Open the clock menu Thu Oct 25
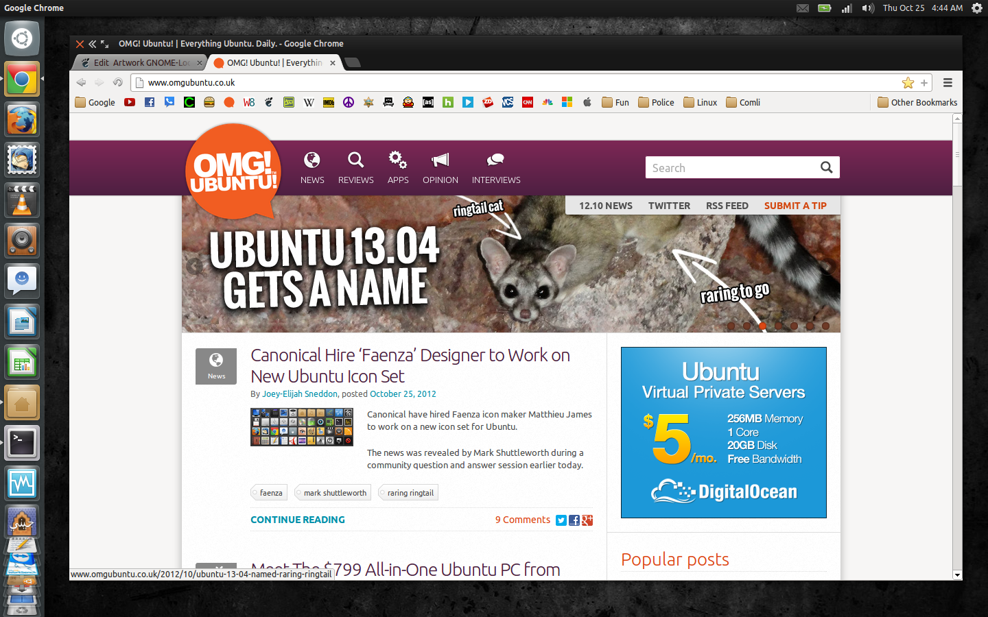 point(923,8)
